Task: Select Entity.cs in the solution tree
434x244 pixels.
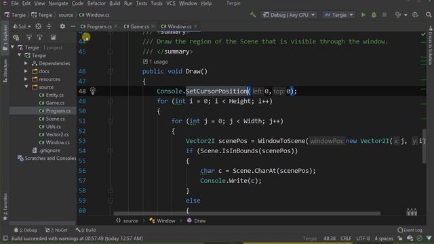Action: click(52, 95)
